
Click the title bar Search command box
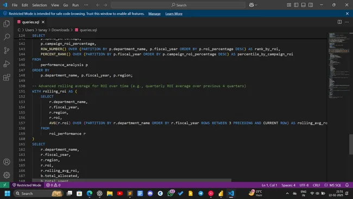click(178, 5)
